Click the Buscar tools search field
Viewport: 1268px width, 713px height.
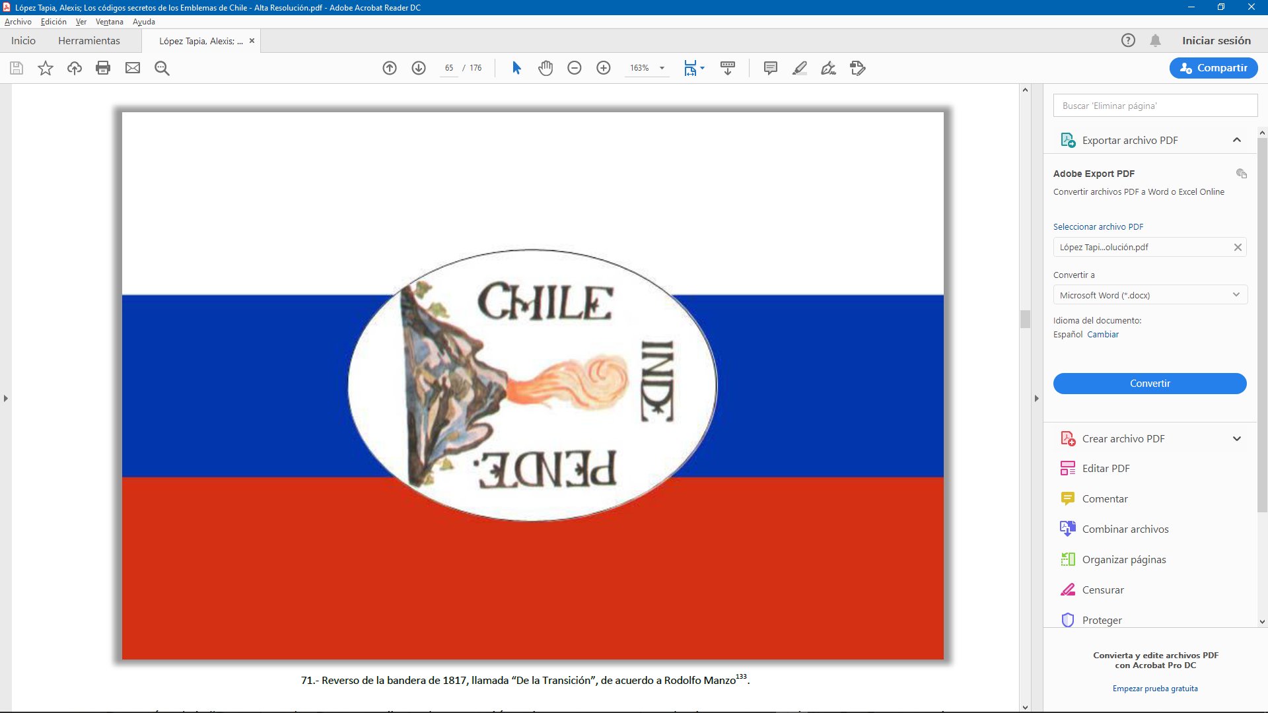tap(1155, 106)
